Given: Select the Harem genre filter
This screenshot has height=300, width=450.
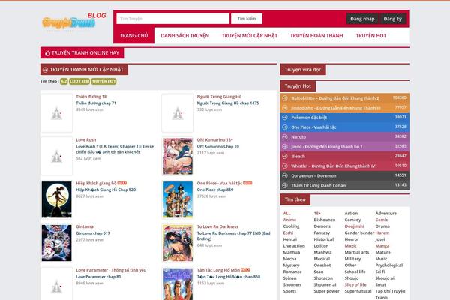Looking at the screenshot, I should [382, 232].
